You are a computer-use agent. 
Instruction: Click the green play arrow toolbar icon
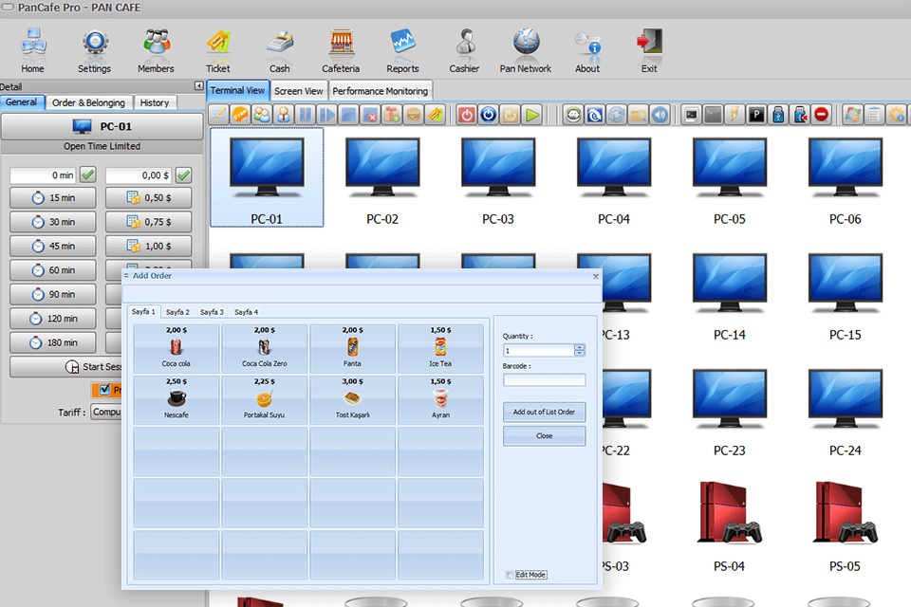[x=532, y=115]
